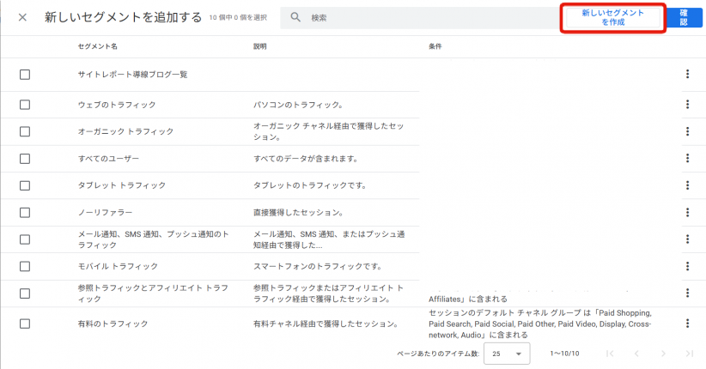Open more options for ウェブのトラフィック row
This screenshot has height=369, width=706.
pyautogui.click(x=687, y=105)
